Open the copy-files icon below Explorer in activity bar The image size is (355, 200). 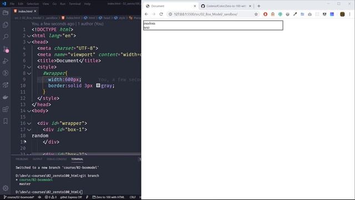point(6,24)
